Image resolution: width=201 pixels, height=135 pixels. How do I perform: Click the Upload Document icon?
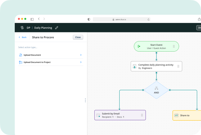tap(20, 55)
